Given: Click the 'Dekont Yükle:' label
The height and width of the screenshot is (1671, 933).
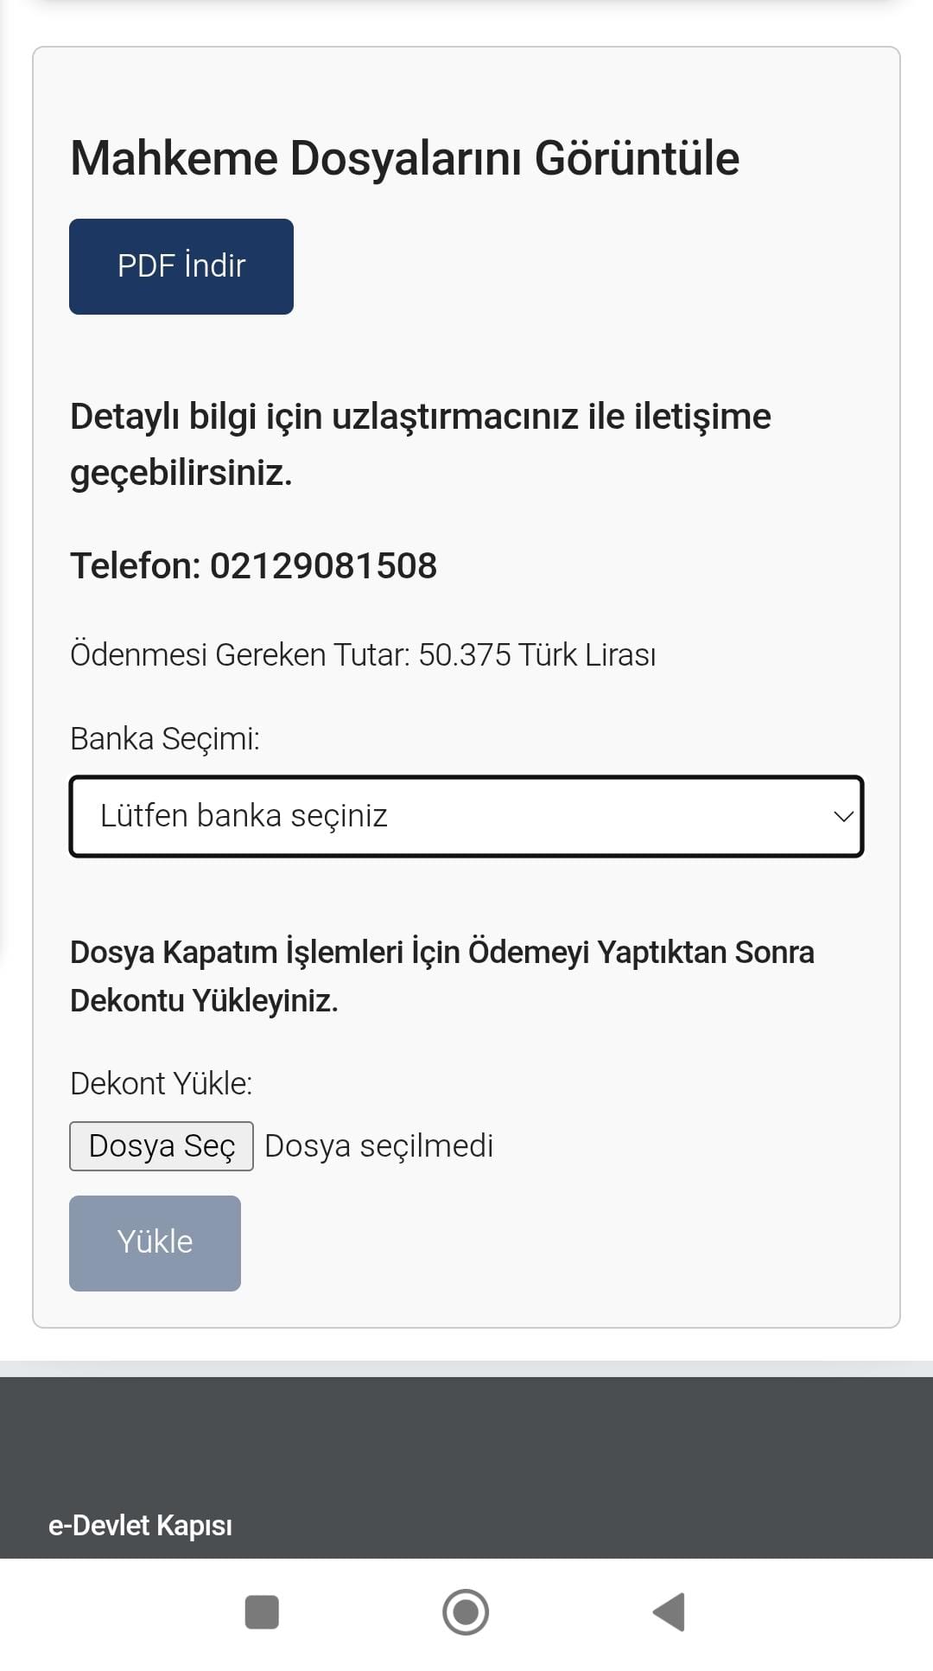Looking at the screenshot, I should click(162, 1084).
